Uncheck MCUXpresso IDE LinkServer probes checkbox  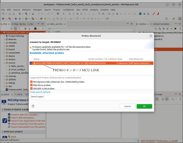pos(31,82)
